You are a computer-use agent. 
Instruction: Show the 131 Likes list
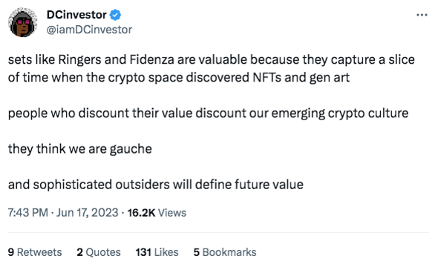[x=157, y=252]
